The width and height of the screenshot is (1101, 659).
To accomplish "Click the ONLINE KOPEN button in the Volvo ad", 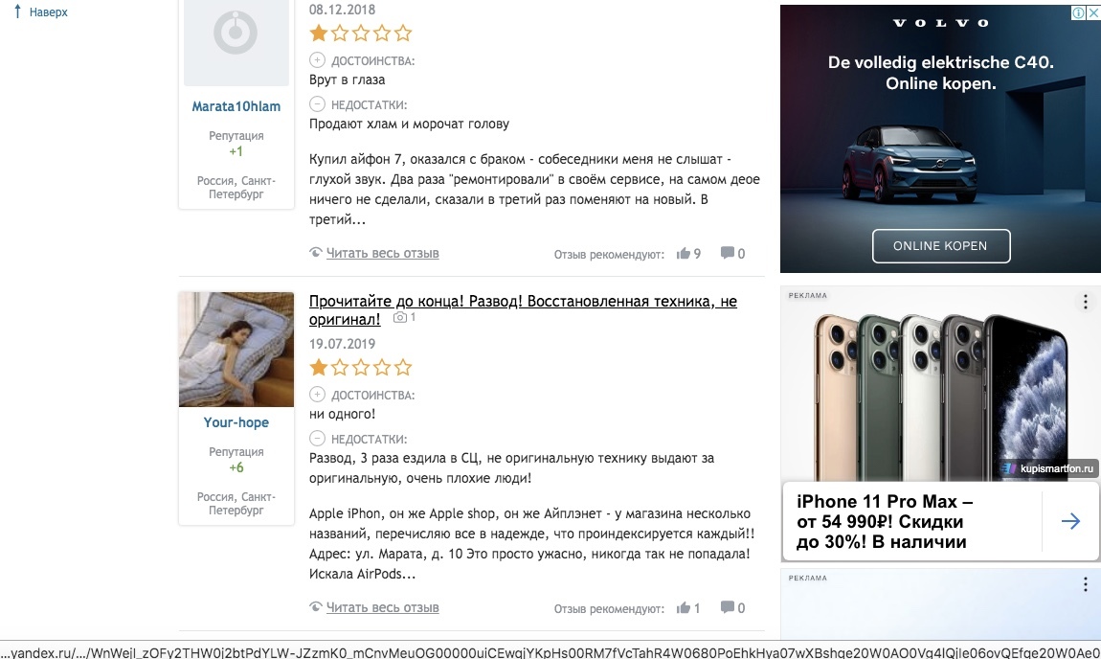I will pyautogui.click(x=941, y=246).
